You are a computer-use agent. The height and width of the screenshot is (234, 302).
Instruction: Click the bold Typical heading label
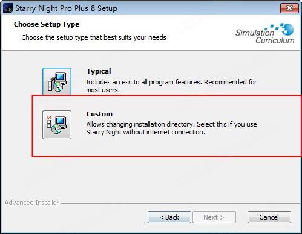point(99,71)
